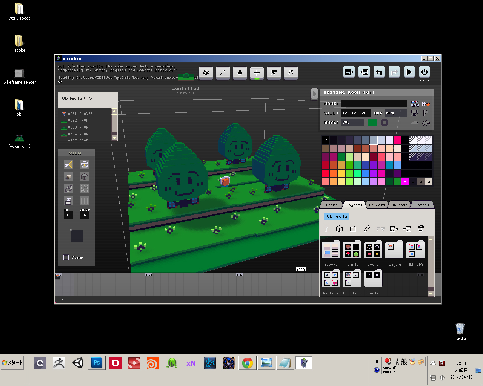Select the hot pink swatch in the palette top row
The height and width of the screenshot is (386, 483).
[x=397, y=140]
